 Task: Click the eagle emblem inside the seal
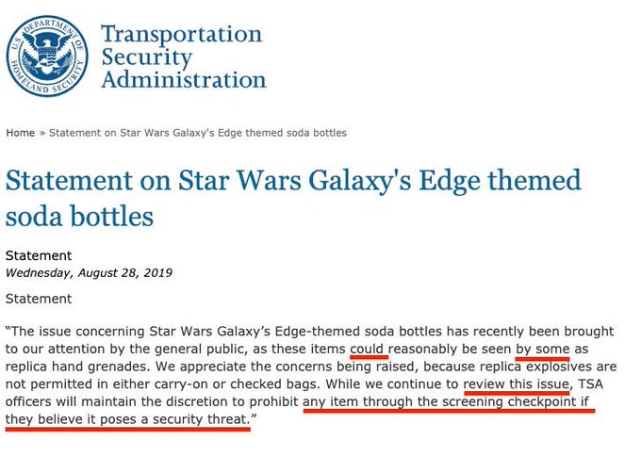click(x=47, y=53)
